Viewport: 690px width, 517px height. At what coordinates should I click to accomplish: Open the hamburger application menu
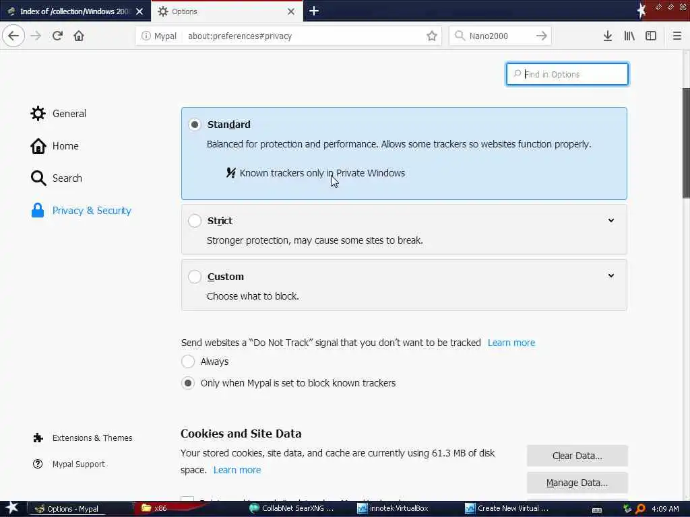coord(677,36)
